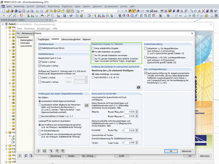The height and width of the screenshot is (164, 219).
Task: Click the help icon in RF-ALUMINIUM window
Action: [20, 156]
